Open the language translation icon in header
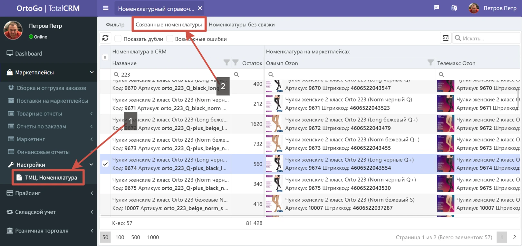Screen dimensions: 522x246 click(x=454, y=8)
